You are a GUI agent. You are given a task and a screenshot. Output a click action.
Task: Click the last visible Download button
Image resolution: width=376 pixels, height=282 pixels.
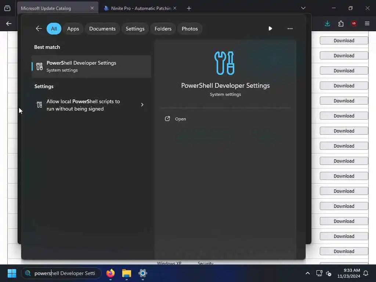click(x=344, y=251)
